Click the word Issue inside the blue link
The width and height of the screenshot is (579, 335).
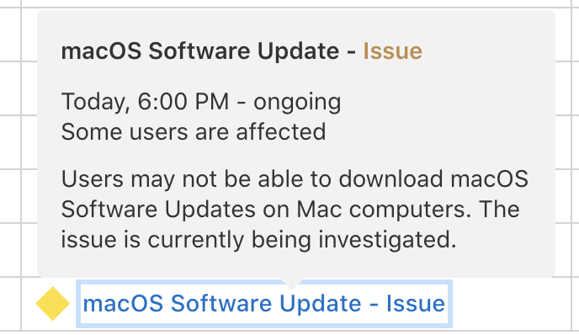(416, 304)
